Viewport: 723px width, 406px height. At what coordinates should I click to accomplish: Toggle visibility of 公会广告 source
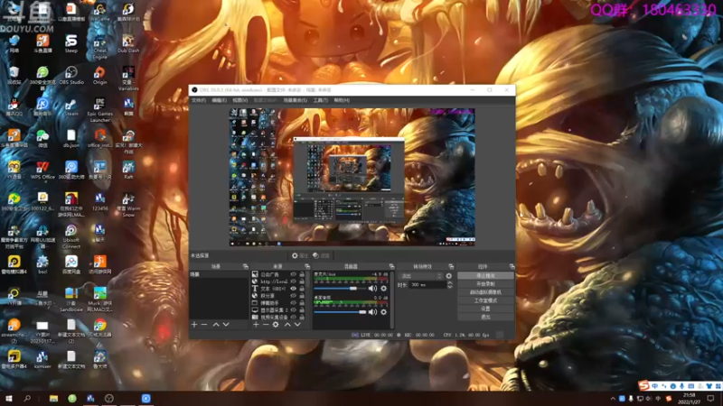pos(293,274)
